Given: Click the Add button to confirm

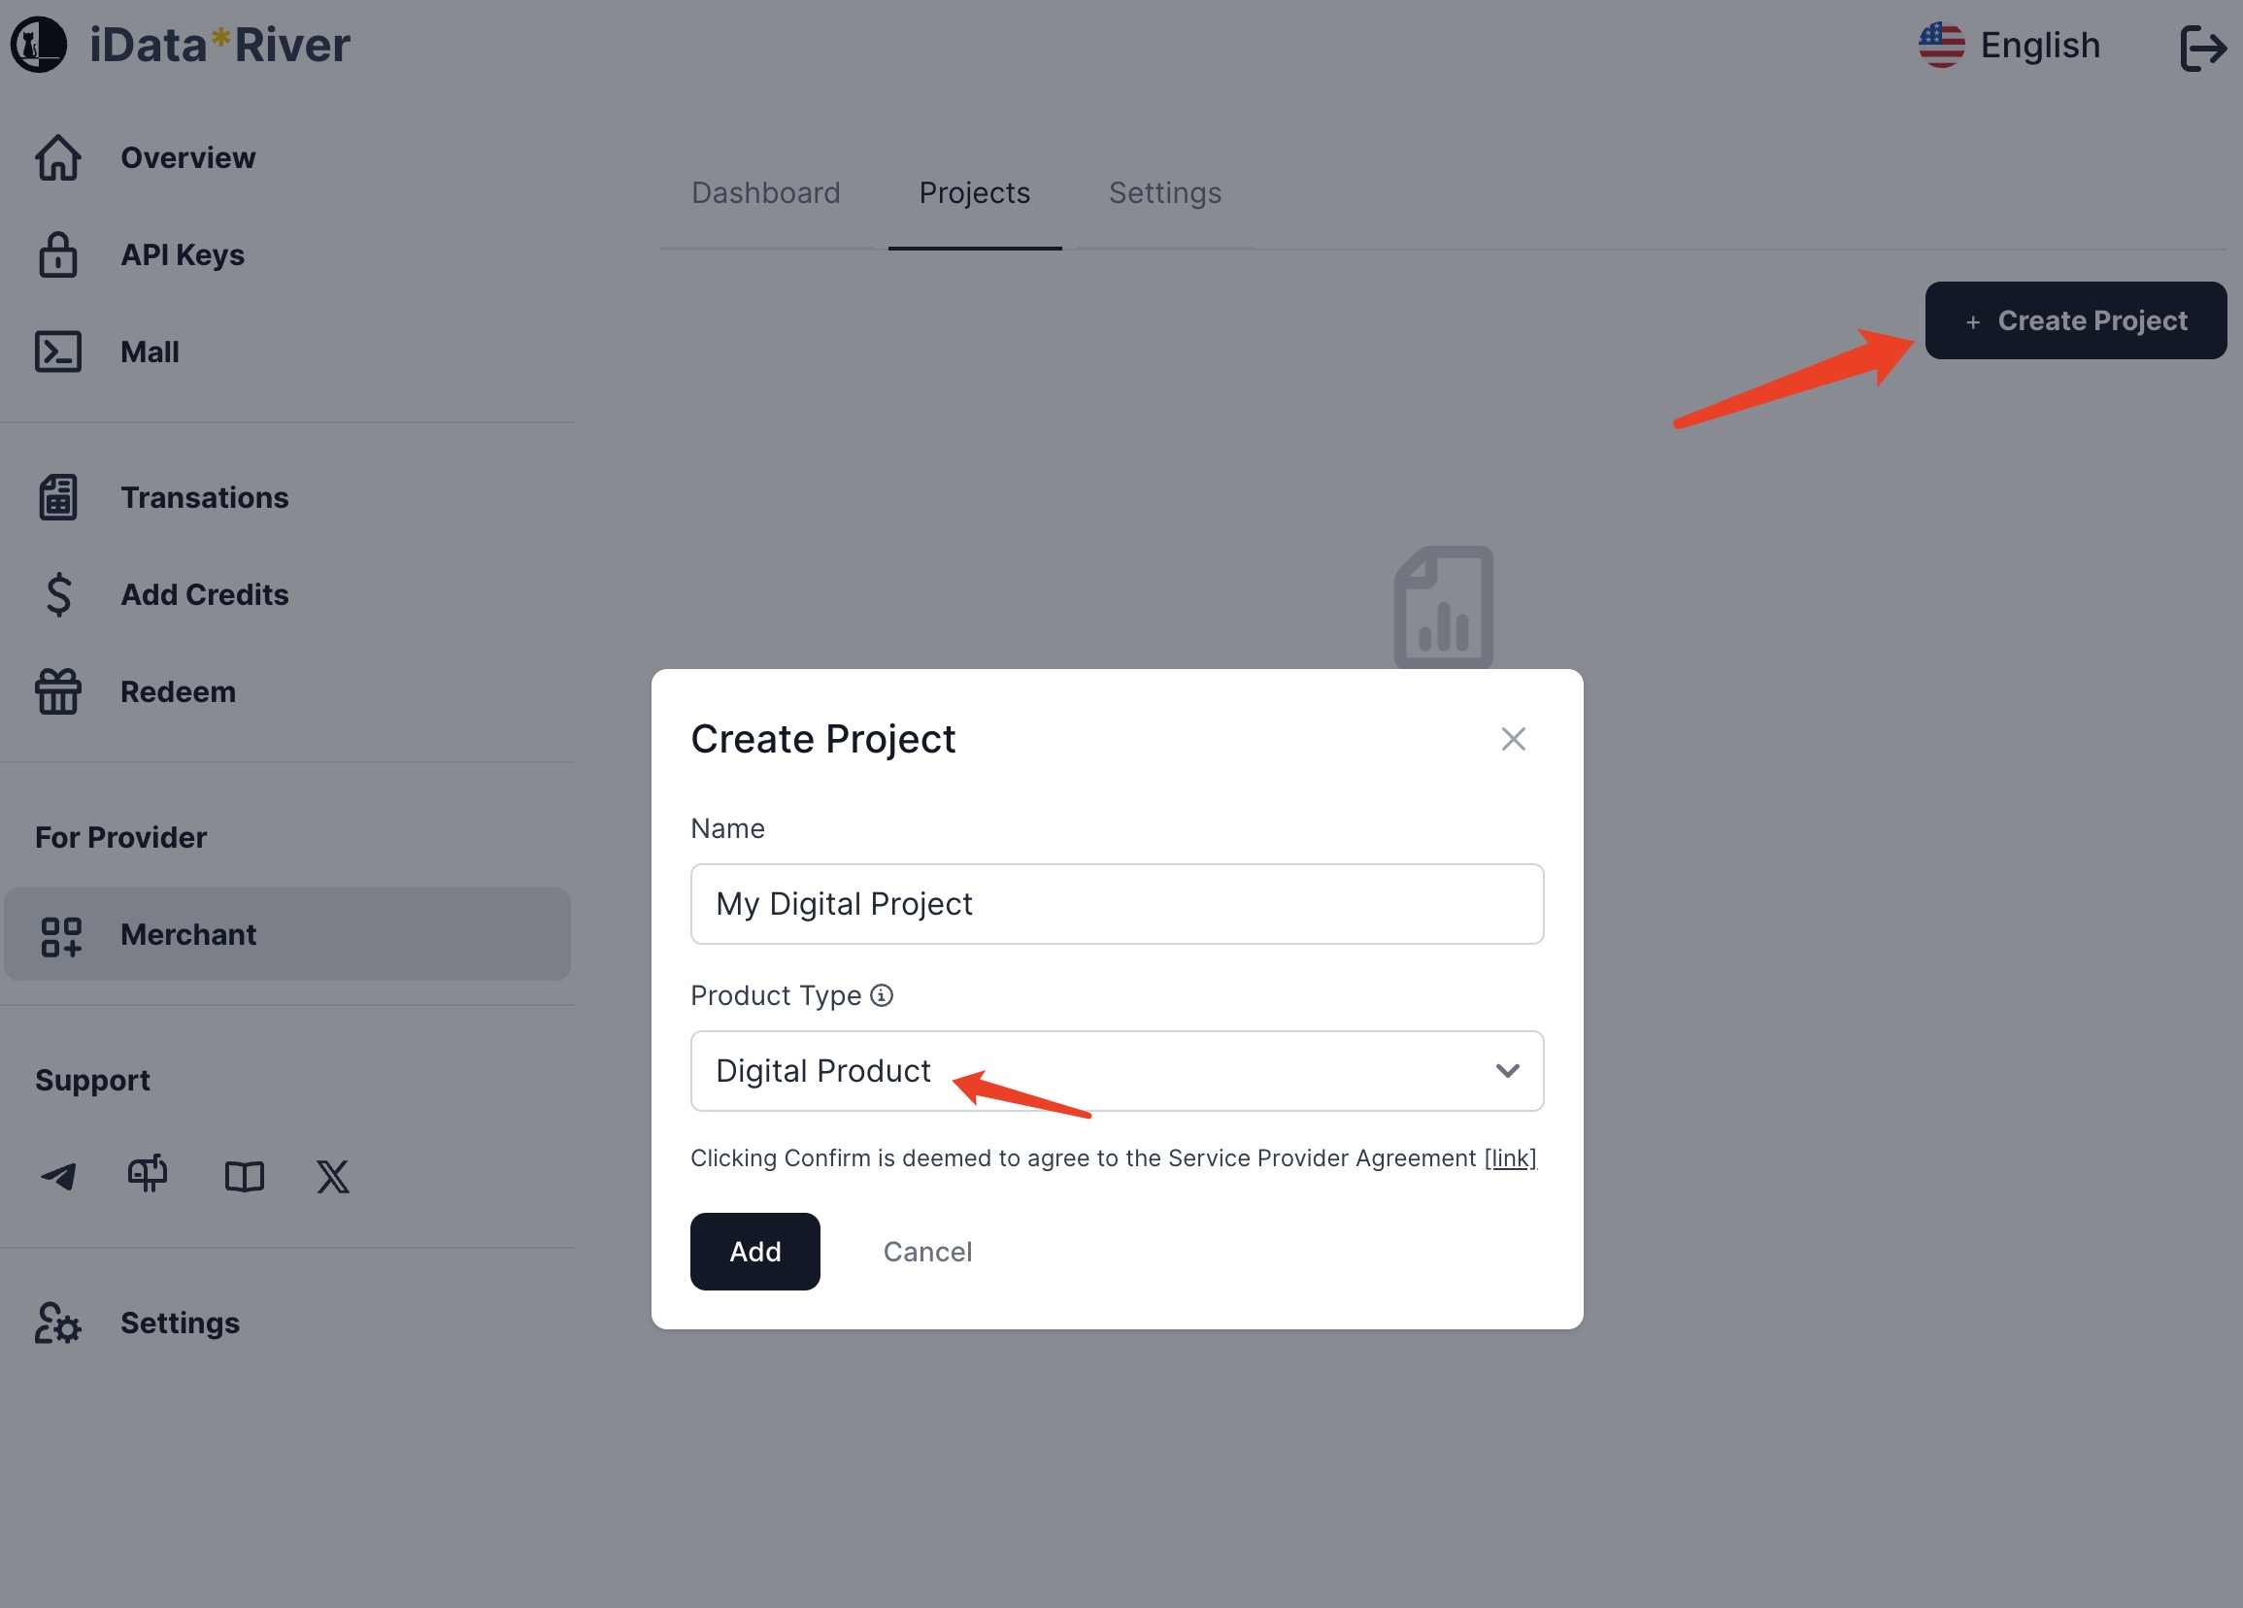Looking at the screenshot, I should click(753, 1252).
